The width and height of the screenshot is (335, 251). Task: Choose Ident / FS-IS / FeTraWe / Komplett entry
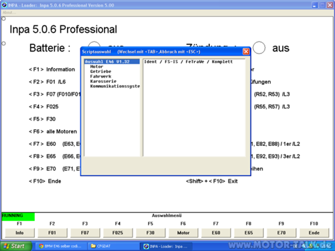tap(188, 62)
